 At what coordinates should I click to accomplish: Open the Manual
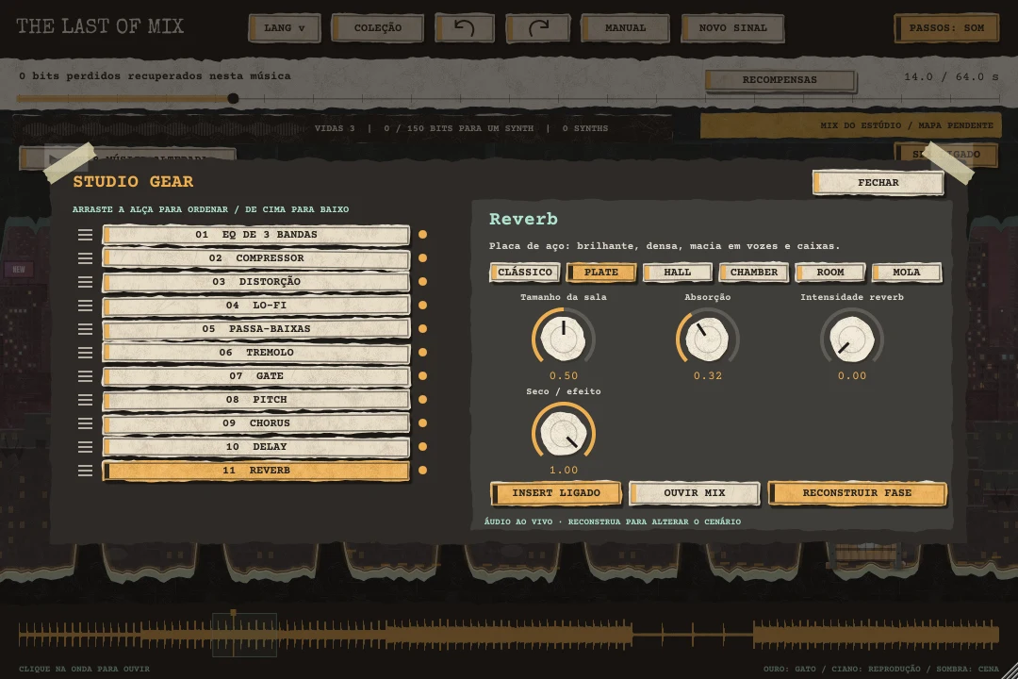click(625, 28)
